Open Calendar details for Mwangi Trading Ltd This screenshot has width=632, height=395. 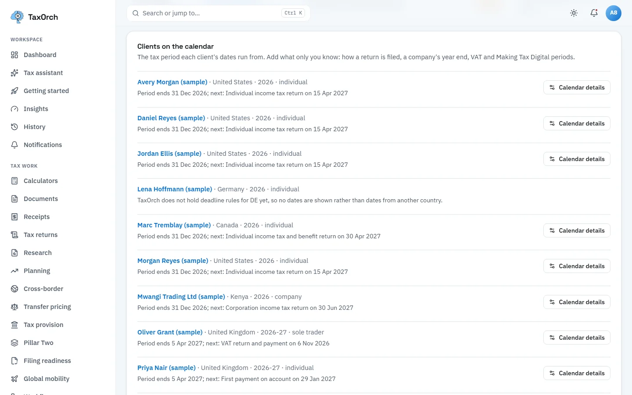[577, 302]
